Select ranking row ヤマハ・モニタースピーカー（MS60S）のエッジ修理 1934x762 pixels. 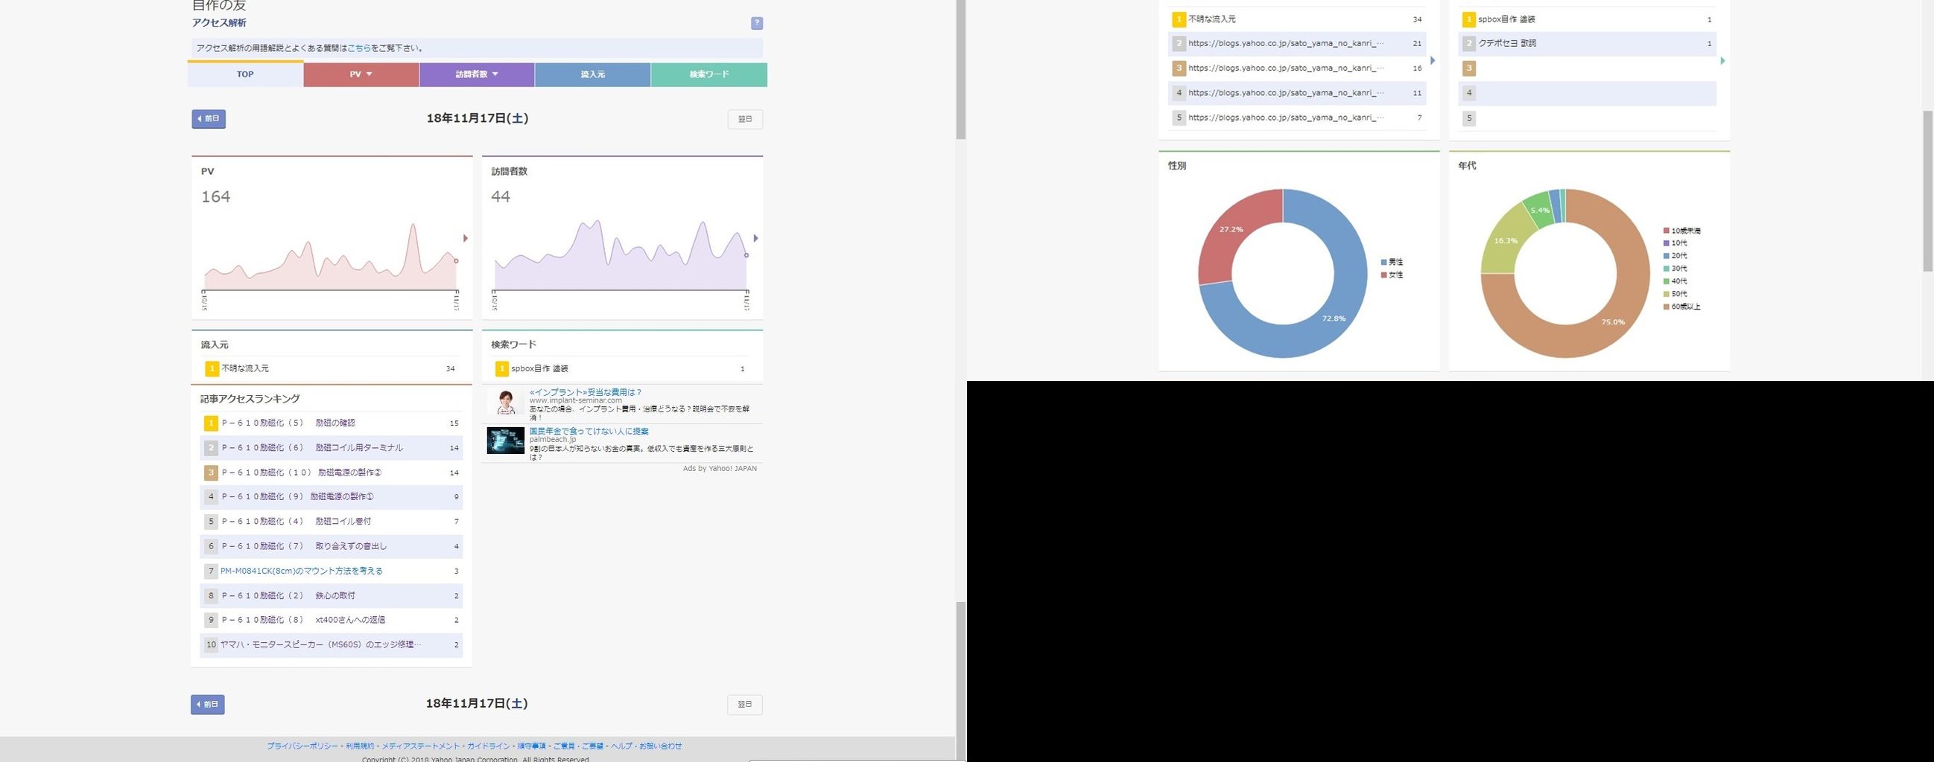coord(331,645)
